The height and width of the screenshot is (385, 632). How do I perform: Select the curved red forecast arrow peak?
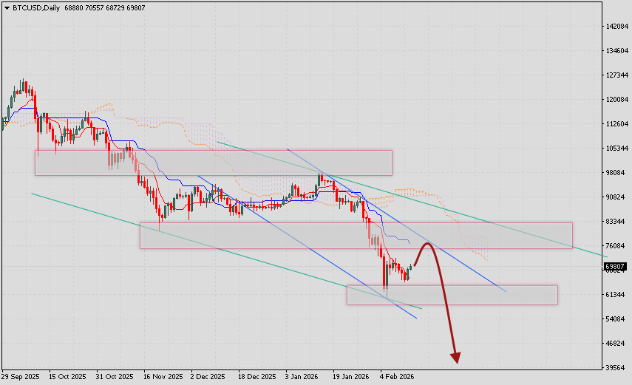click(427, 244)
